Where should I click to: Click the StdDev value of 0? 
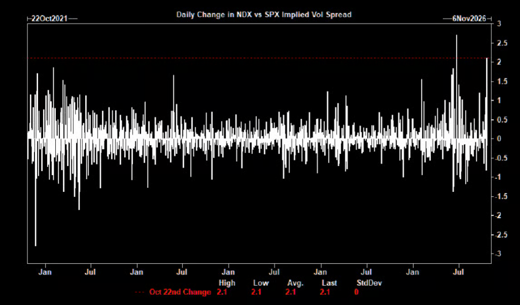point(356,292)
